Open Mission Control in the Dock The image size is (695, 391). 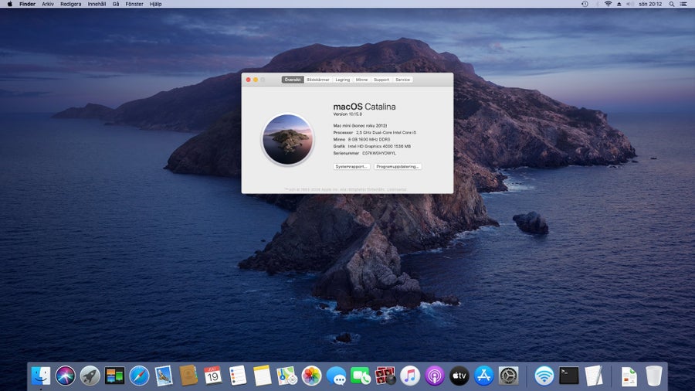[x=114, y=376]
